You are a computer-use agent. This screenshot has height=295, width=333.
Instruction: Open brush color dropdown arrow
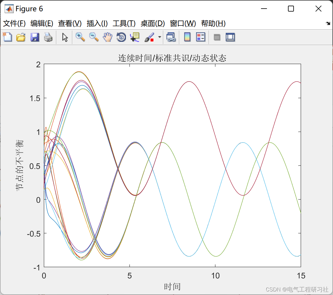pos(159,37)
